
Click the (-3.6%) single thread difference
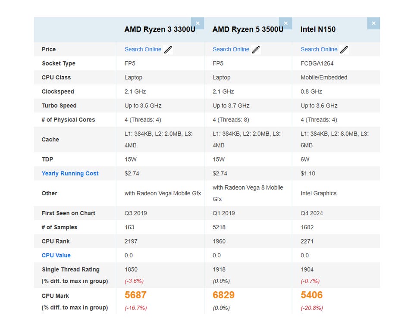134,281
